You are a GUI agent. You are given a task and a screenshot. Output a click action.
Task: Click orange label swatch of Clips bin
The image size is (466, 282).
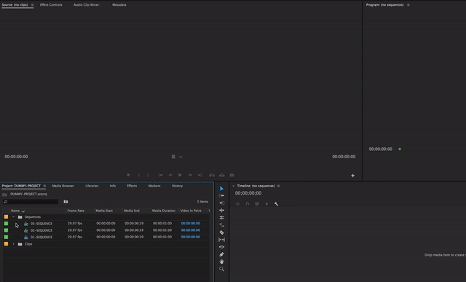tap(6, 244)
